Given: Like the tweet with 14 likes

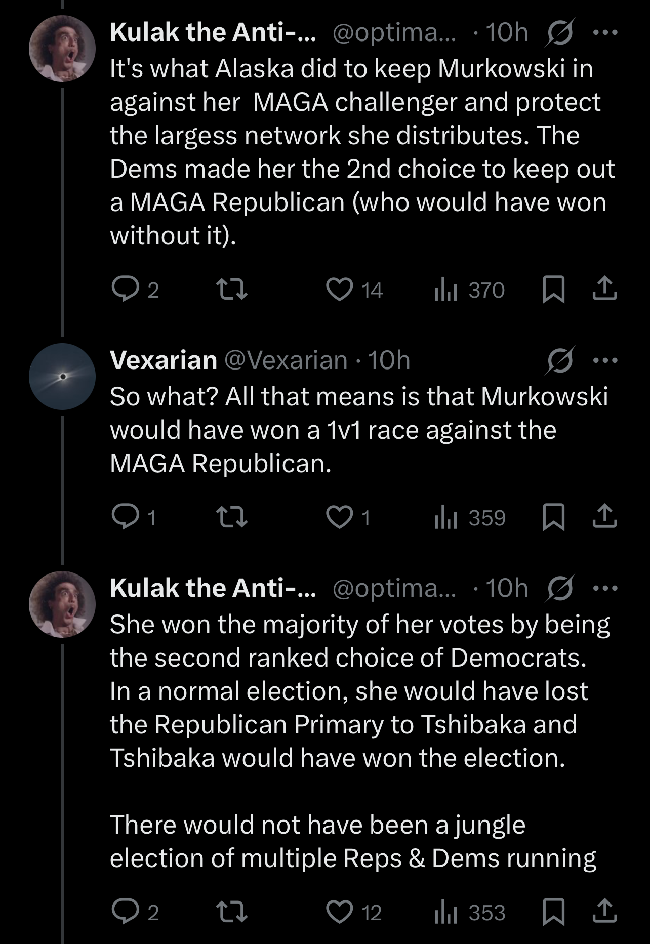Looking at the screenshot, I should click(x=354, y=290).
